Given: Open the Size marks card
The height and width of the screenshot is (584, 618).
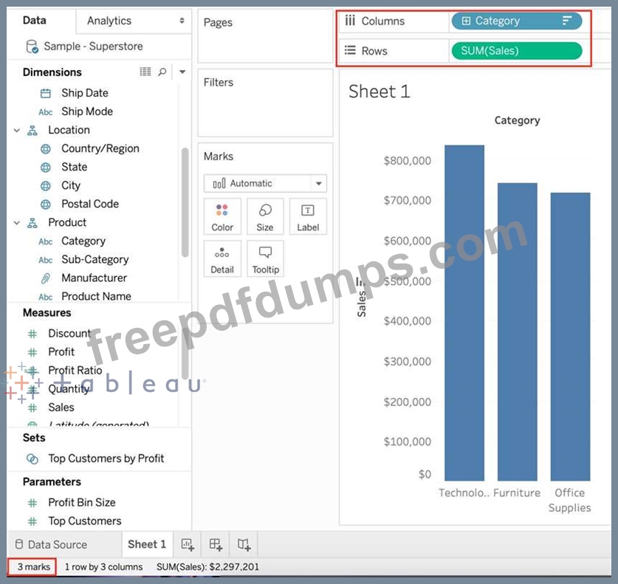Looking at the screenshot, I should tap(265, 217).
